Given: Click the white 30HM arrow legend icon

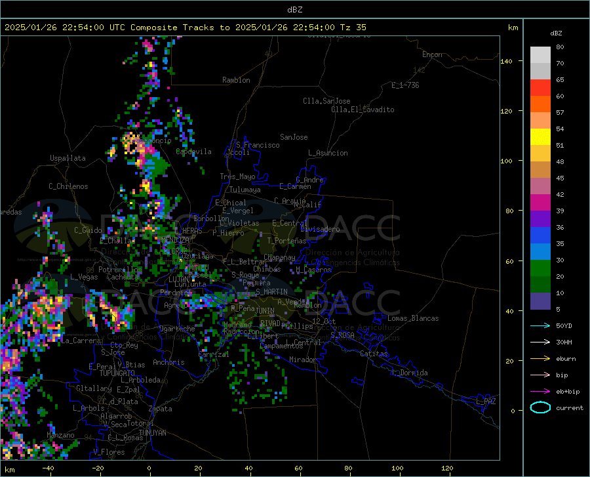Looking at the screenshot, I should 540,342.
